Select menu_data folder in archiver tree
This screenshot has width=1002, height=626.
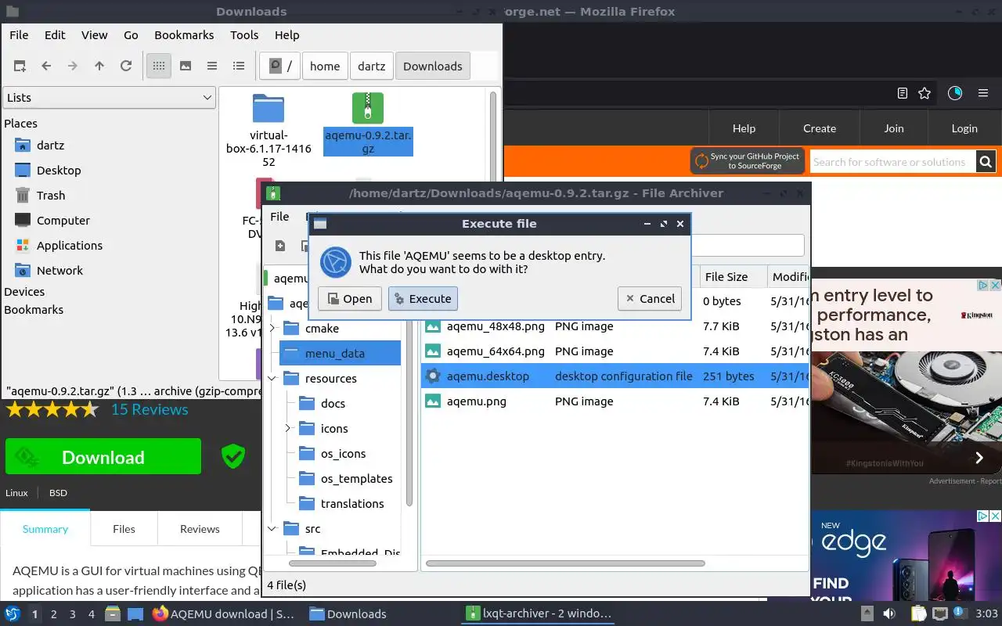point(340,354)
